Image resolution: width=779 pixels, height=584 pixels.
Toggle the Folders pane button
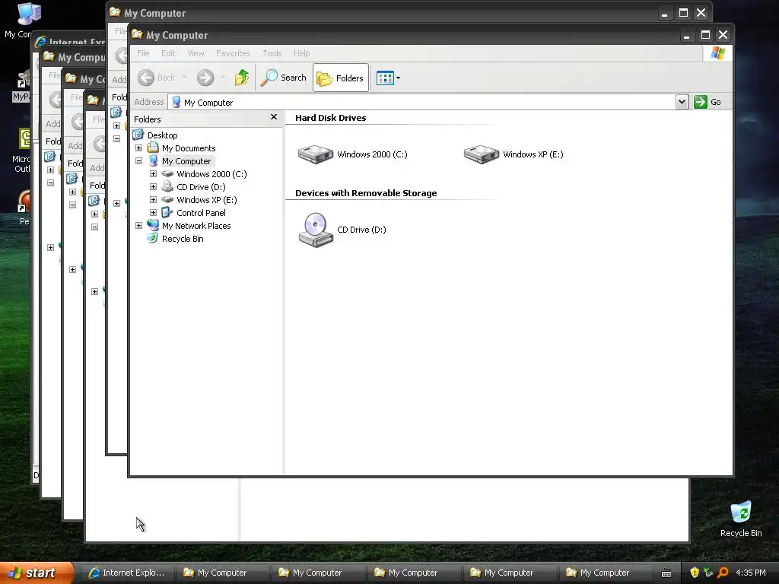(341, 78)
